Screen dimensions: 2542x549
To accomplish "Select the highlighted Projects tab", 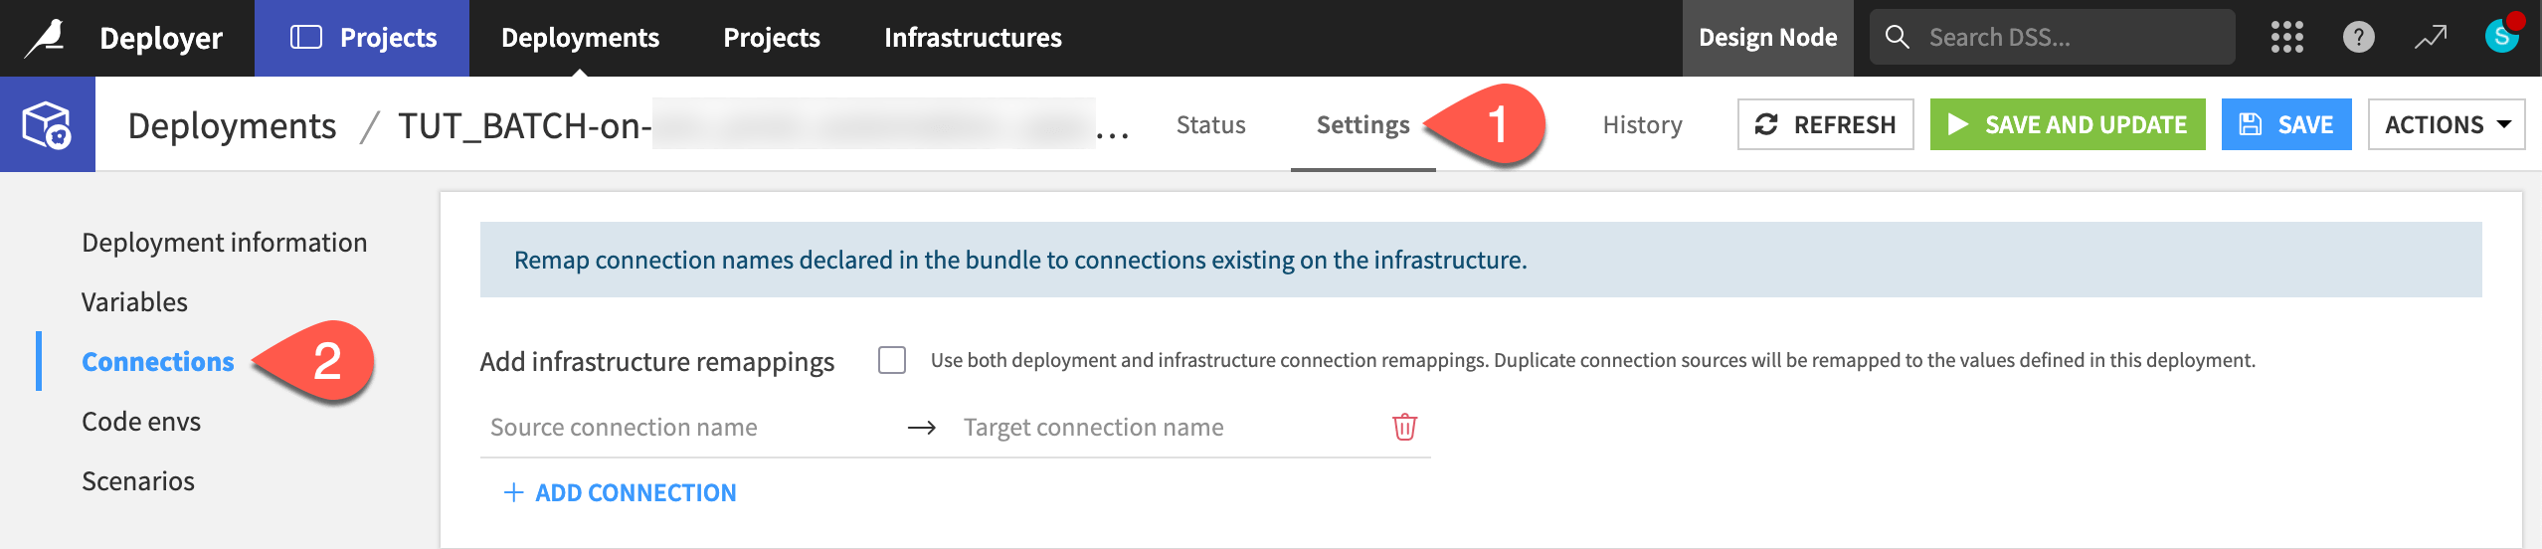I will tap(362, 38).
